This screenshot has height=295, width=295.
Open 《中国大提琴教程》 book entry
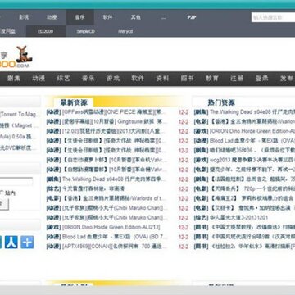pos(252,227)
